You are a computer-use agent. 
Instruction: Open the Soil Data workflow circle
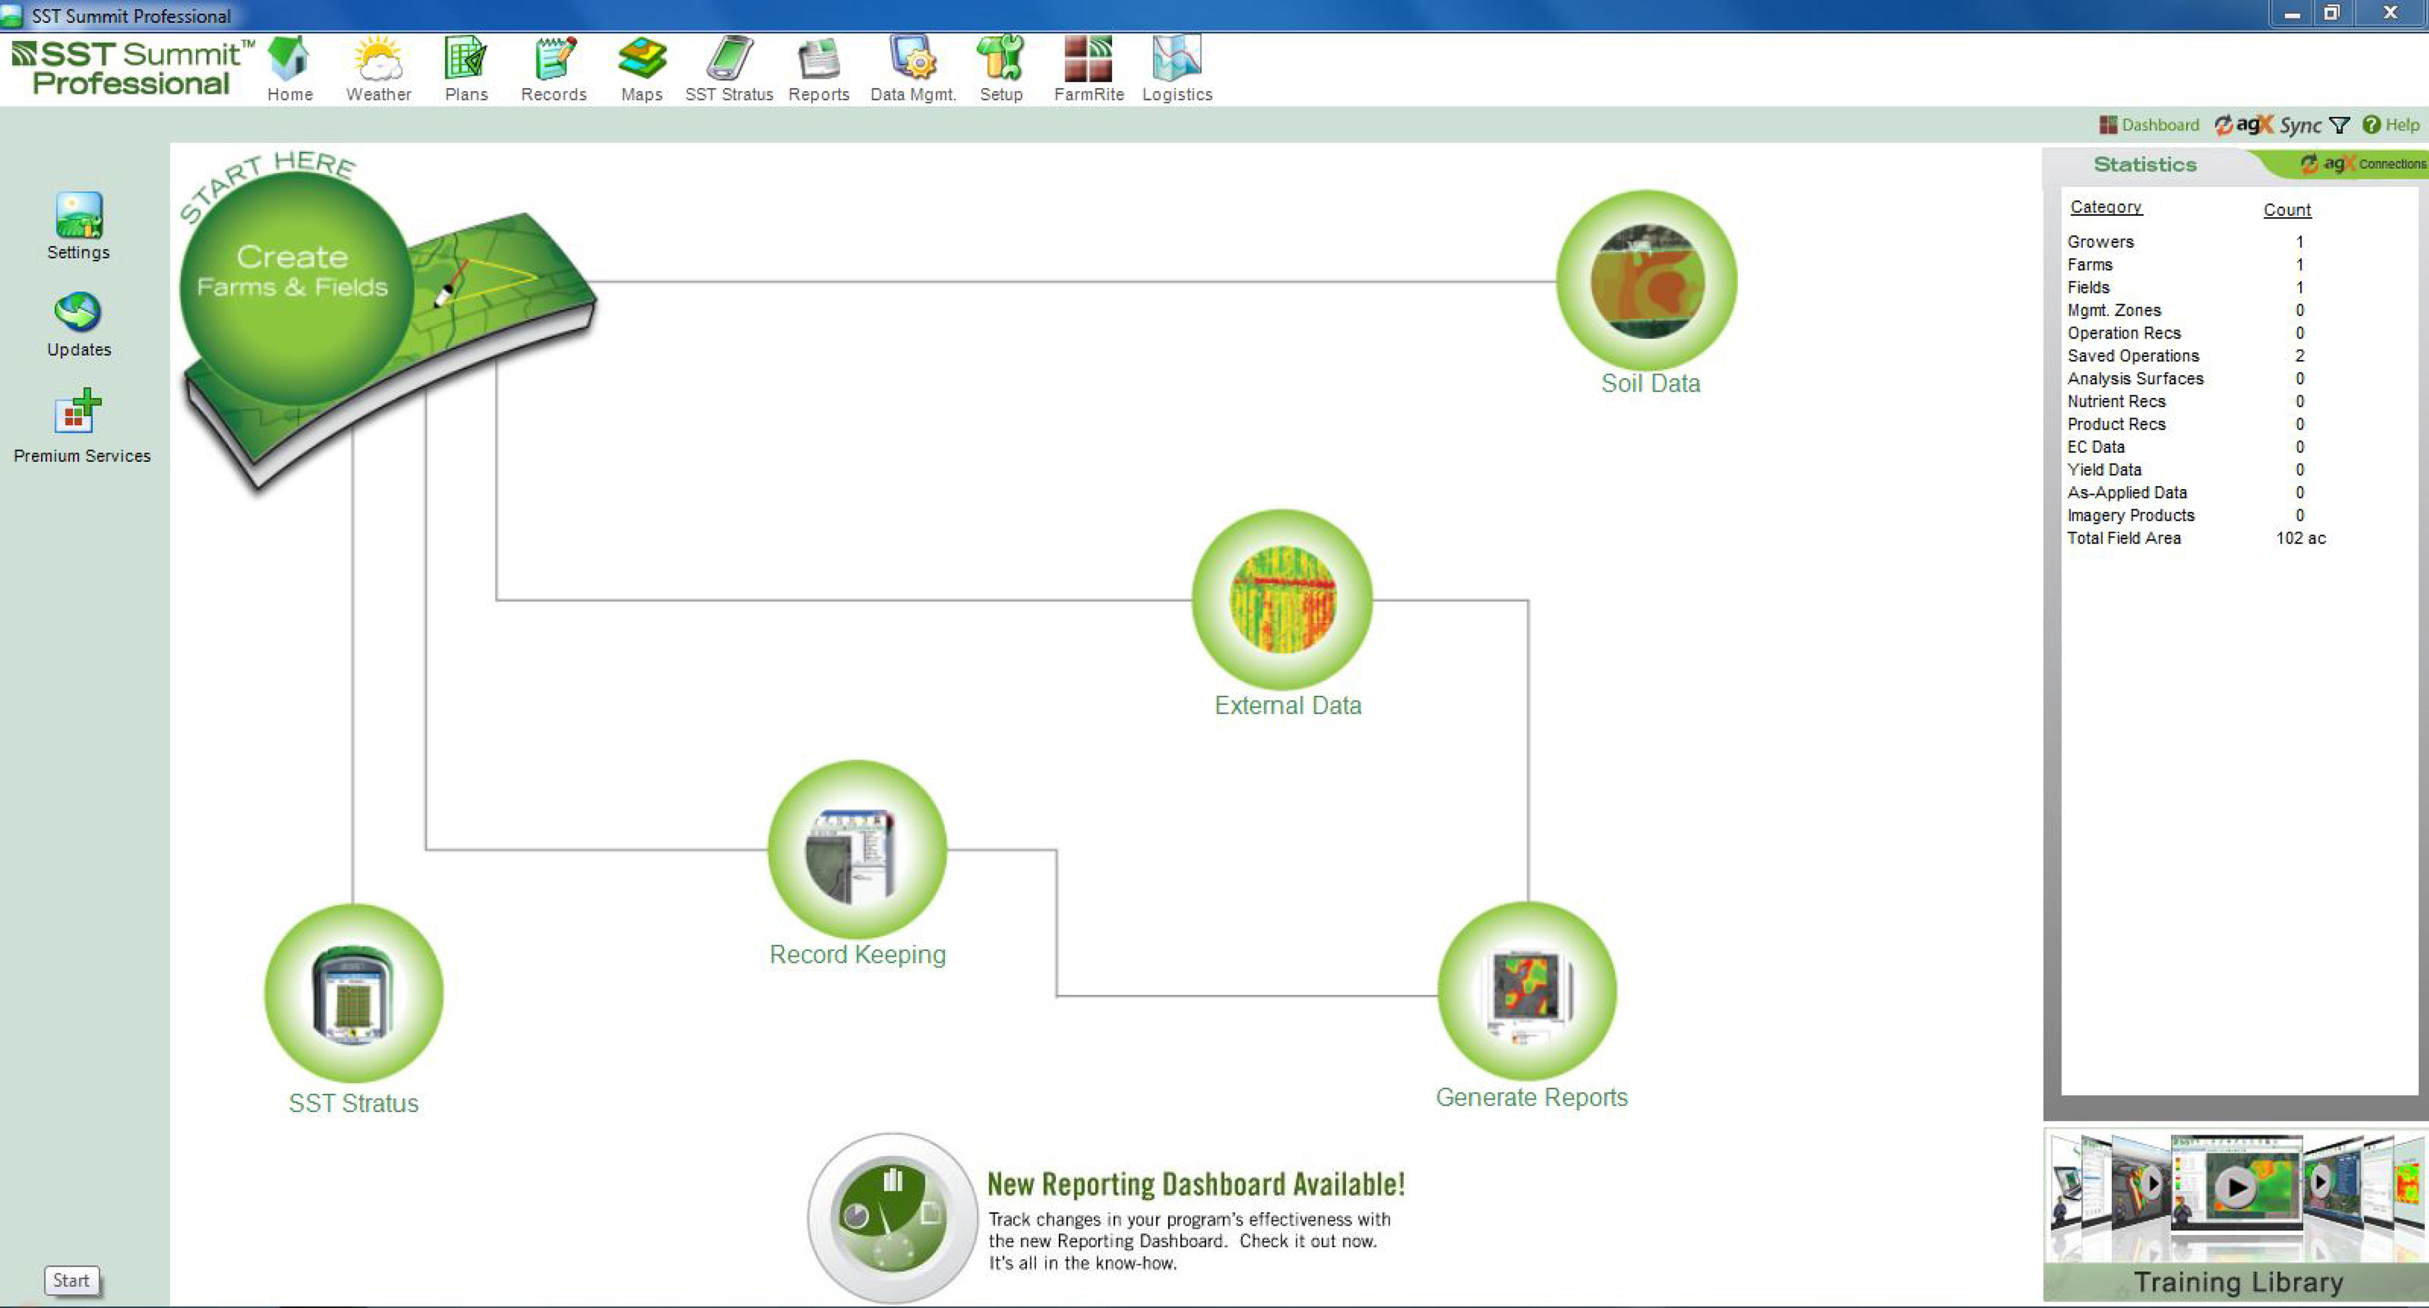1647,281
